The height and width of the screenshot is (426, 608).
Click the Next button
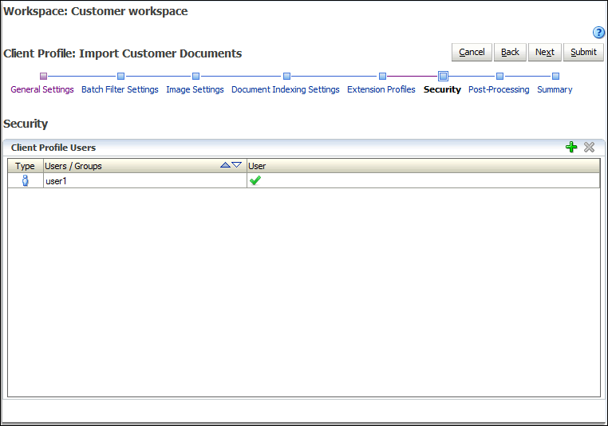click(x=544, y=52)
